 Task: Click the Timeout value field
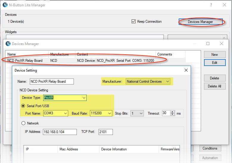click(166, 113)
